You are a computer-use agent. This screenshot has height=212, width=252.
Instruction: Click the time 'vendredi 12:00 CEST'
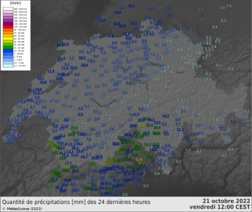click(220, 207)
